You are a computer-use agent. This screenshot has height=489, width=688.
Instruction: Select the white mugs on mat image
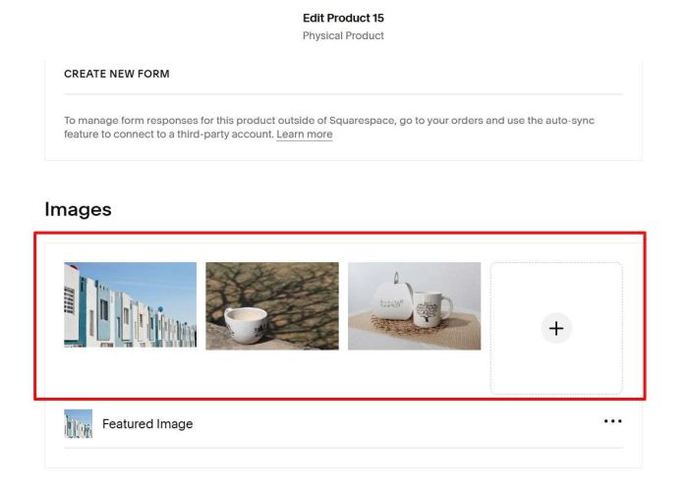pos(414,305)
